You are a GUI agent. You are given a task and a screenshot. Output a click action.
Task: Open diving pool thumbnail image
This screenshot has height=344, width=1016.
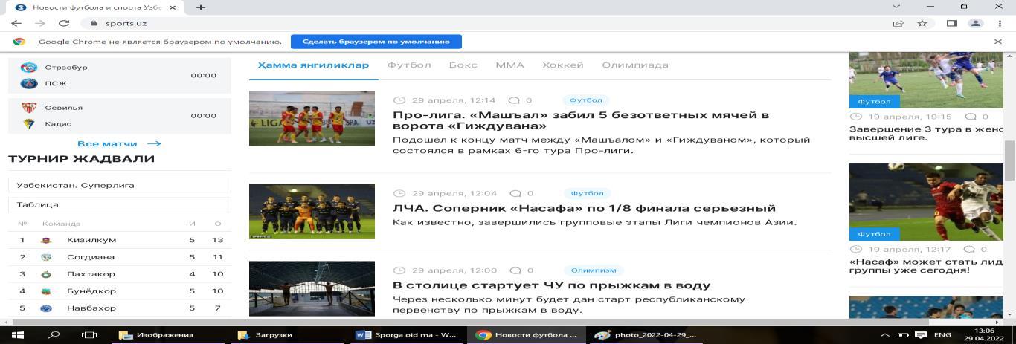[312, 288]
